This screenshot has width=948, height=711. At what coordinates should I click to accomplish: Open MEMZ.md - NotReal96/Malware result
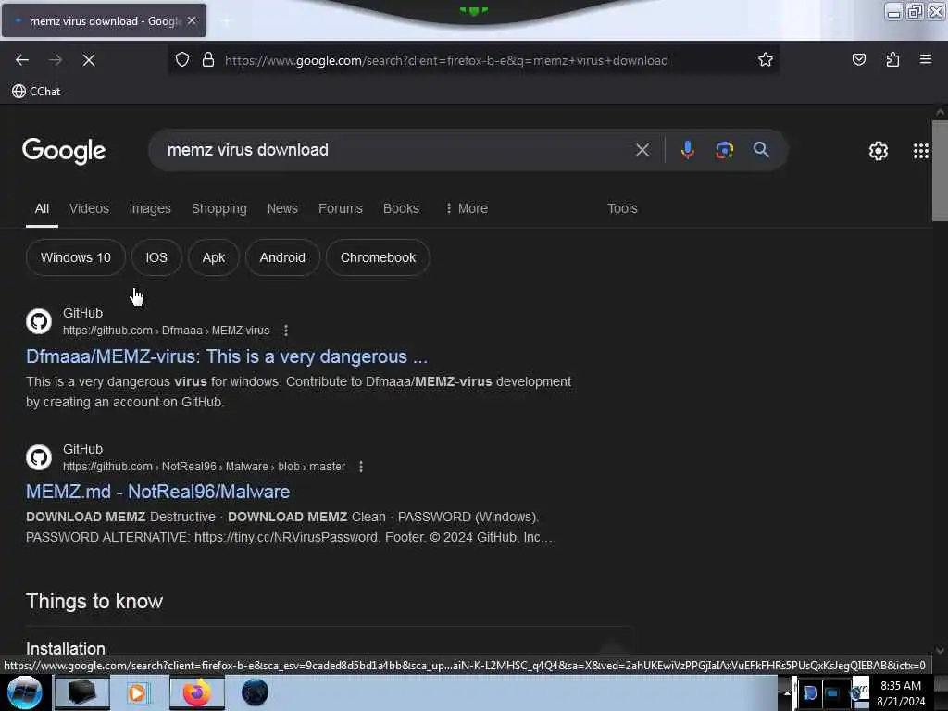click(x=157, y=492)
